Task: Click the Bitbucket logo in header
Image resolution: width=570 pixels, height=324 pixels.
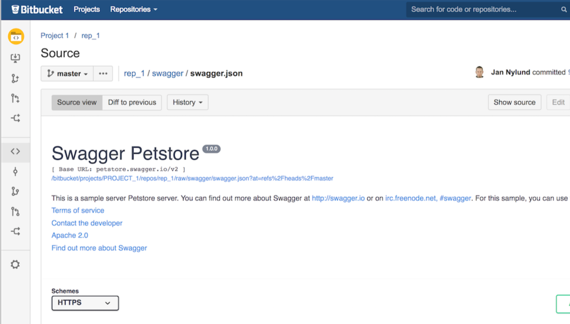Action: pyautogui.click(x=37, y=9)
